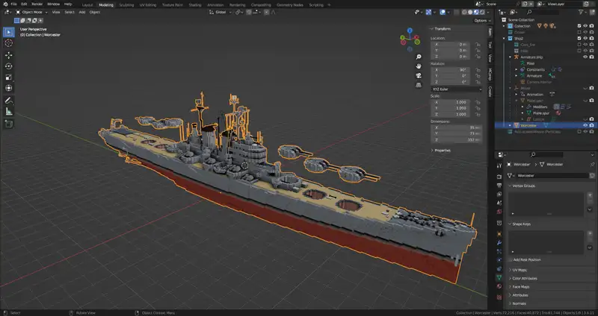Viewport: 598px width, 316px height.
Task: Open the Modifiers wrench properties tab
Action: (x=499, y=243)
